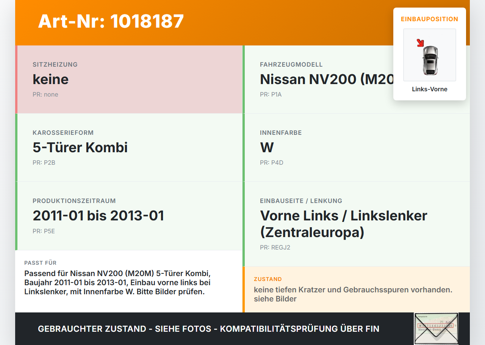485x345 pixels.
Task: Click the 'keine tiefen Kratzer' condition text
Action: pos(353,294)
